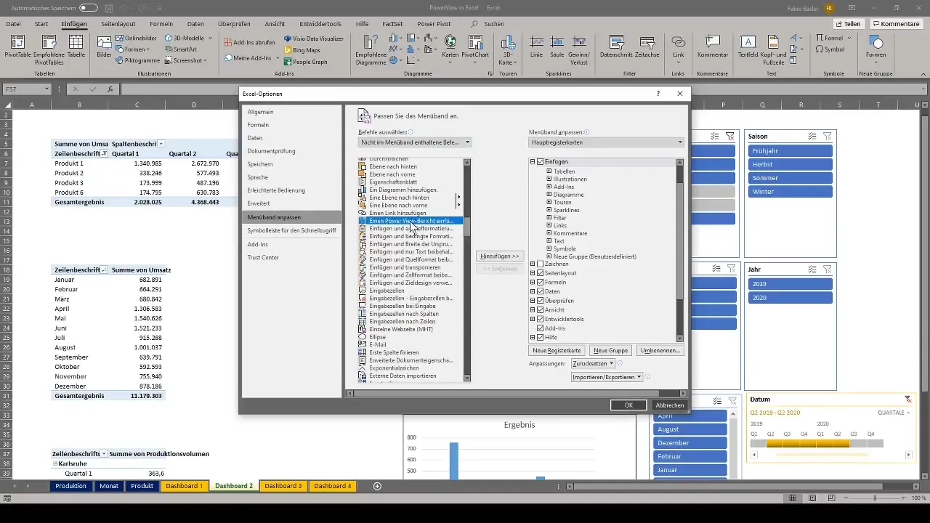
Task: Click the Textfeld ribbon icon
Action: coord(748,47)
